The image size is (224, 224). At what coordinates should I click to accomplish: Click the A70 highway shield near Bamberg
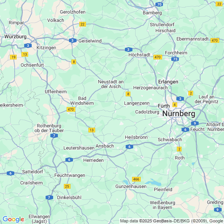(159, 4)
